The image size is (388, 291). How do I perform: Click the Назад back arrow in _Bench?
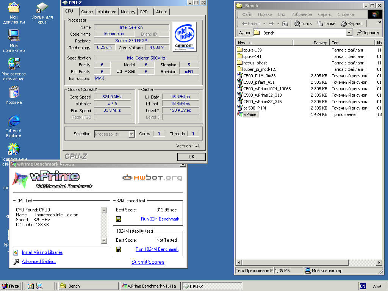[x=251, y=23]
